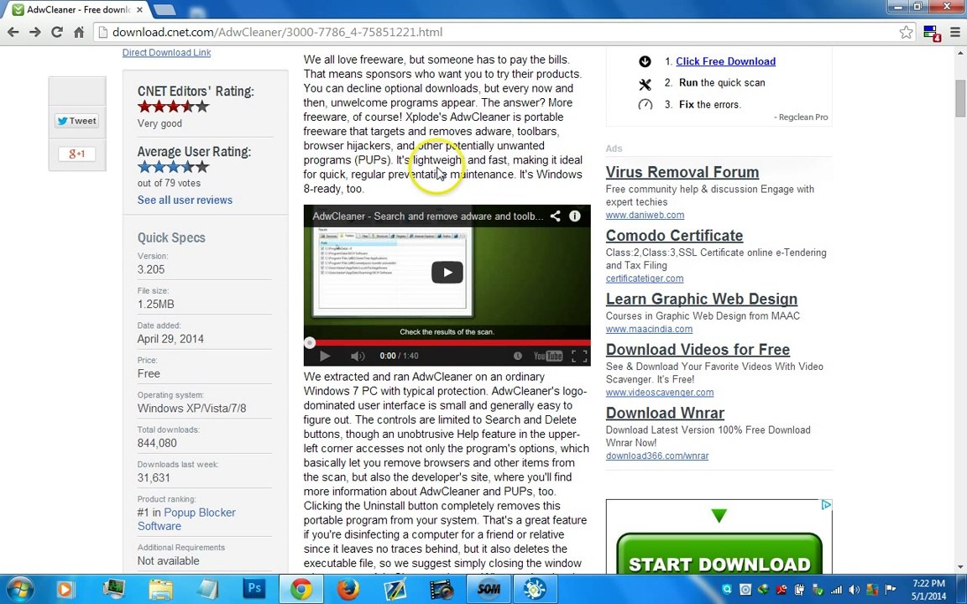
Task: Visit www.maacindia.com link
Action: tap(649, 329)
